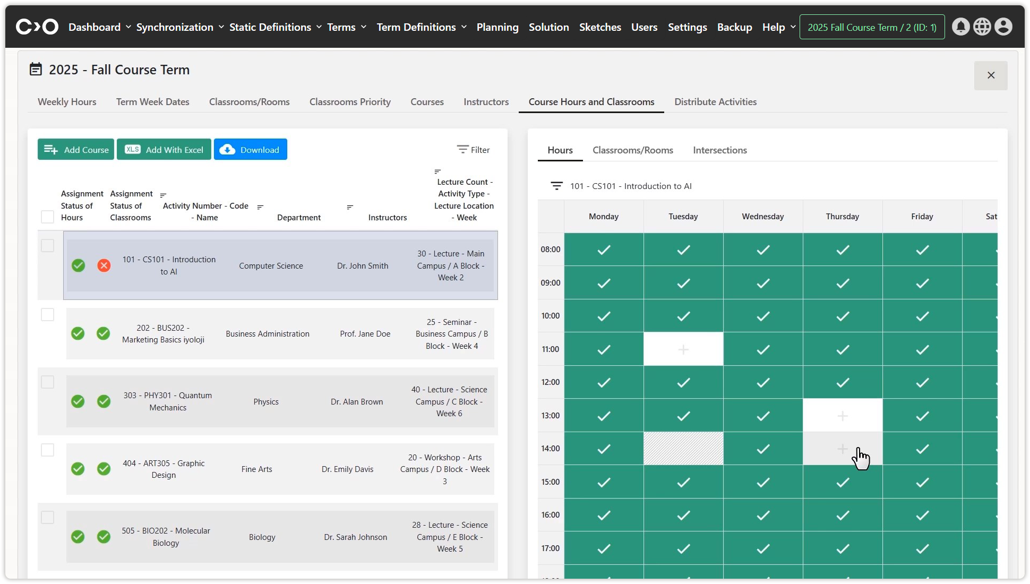The image size is (1030, 584).
Task: Click the Add With Excel button
Action: (x=164, y=150)
